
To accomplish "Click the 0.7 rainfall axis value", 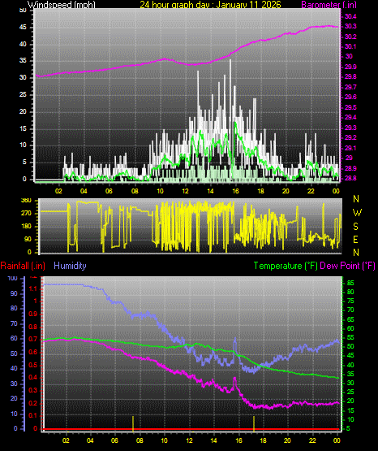I will (x=33, y=340).
